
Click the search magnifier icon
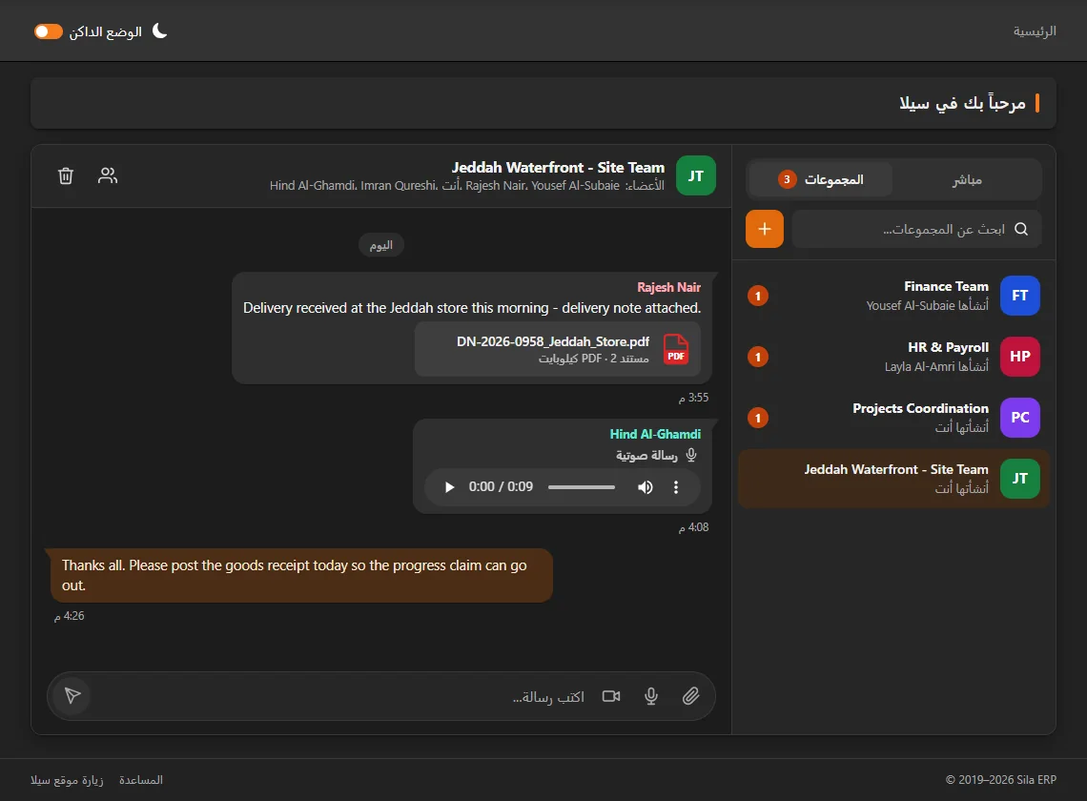tap(1021, 229)
